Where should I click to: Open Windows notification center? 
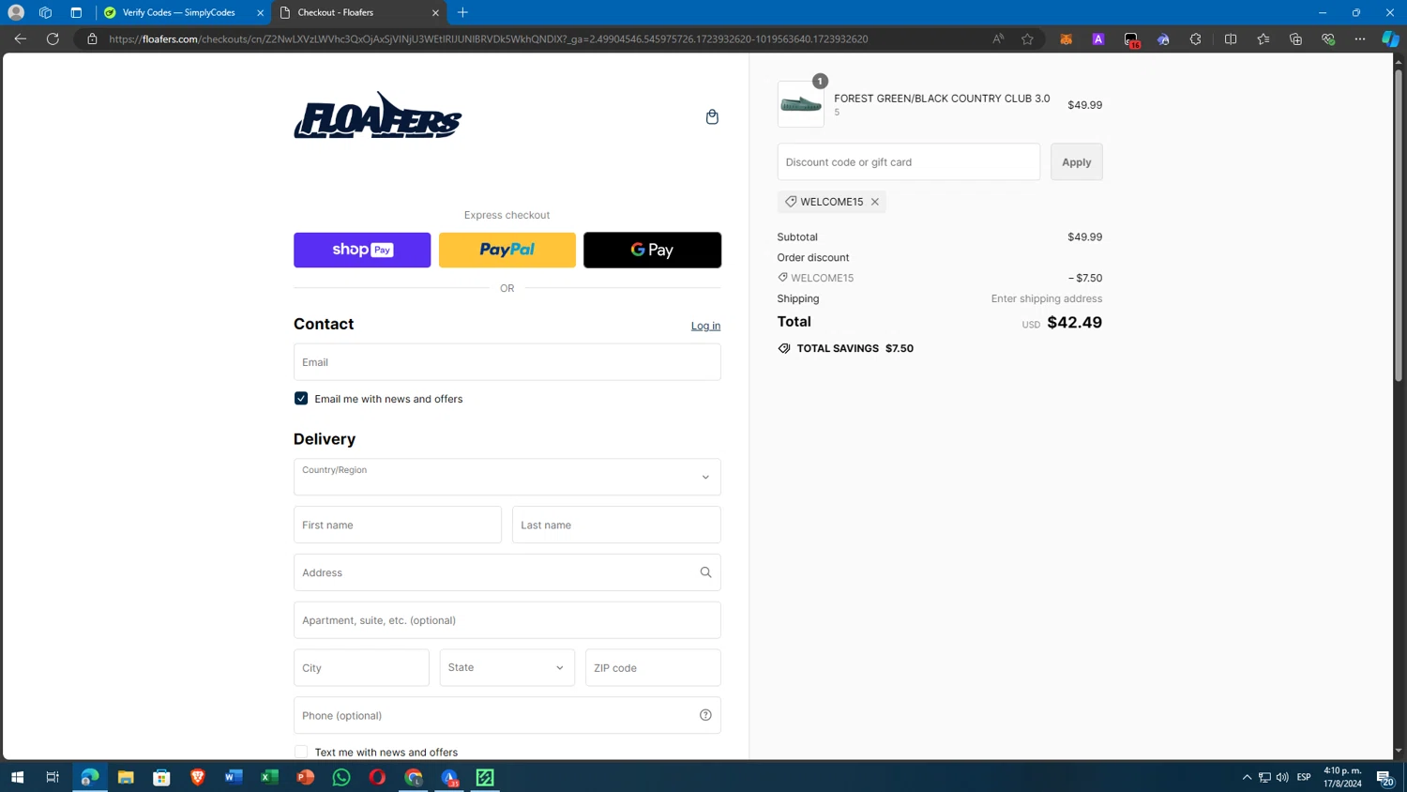pyautogui.click(x=1384, y=777)
